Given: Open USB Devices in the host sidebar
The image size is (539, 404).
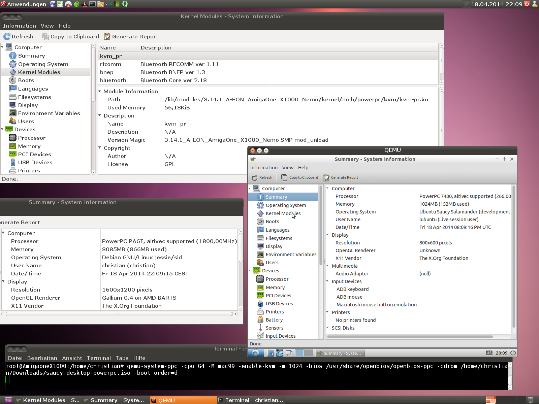Looking at the screenshot, I should click(35, 162).
